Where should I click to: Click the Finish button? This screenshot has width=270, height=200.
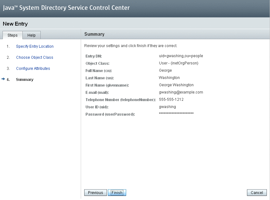pos(117,193)
